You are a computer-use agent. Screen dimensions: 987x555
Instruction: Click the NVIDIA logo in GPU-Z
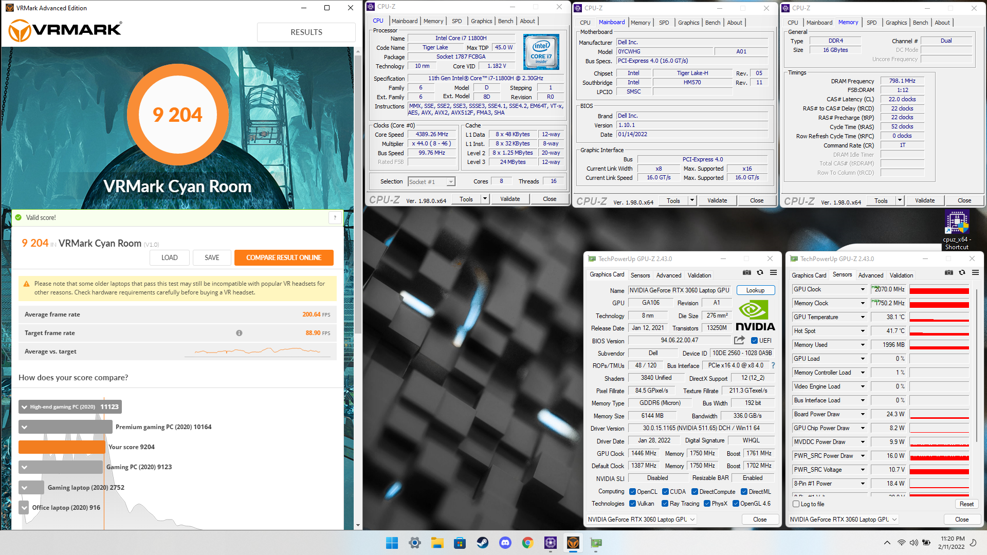[x=754, y=316]
